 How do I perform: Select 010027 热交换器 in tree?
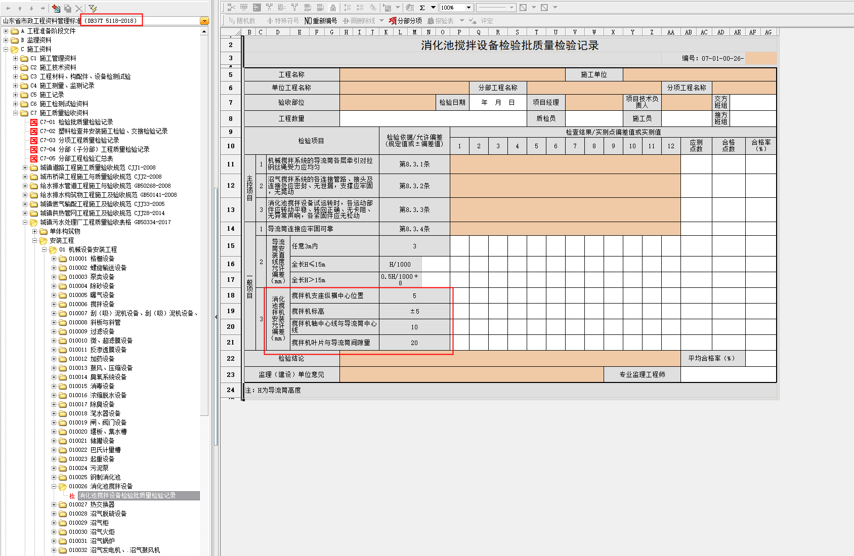pyautogui.click(x=92, y=505)
